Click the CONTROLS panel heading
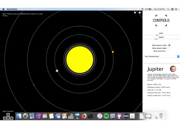Viewport: 180px width, 128px height. click(x=161, y=20)
